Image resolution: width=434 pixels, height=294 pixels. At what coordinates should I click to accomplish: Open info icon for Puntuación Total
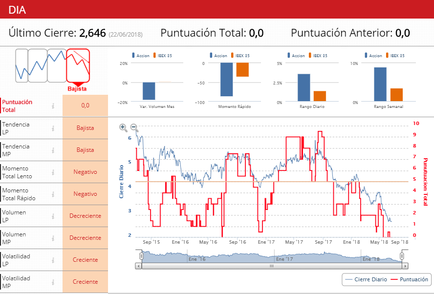point(53,105)
